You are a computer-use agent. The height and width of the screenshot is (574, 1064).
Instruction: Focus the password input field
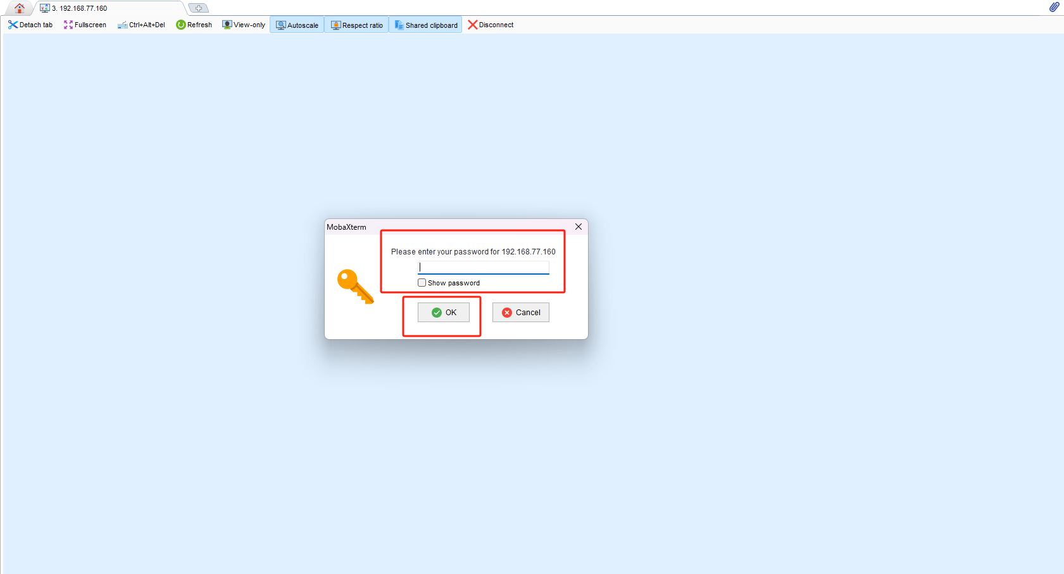coord(484,267)
